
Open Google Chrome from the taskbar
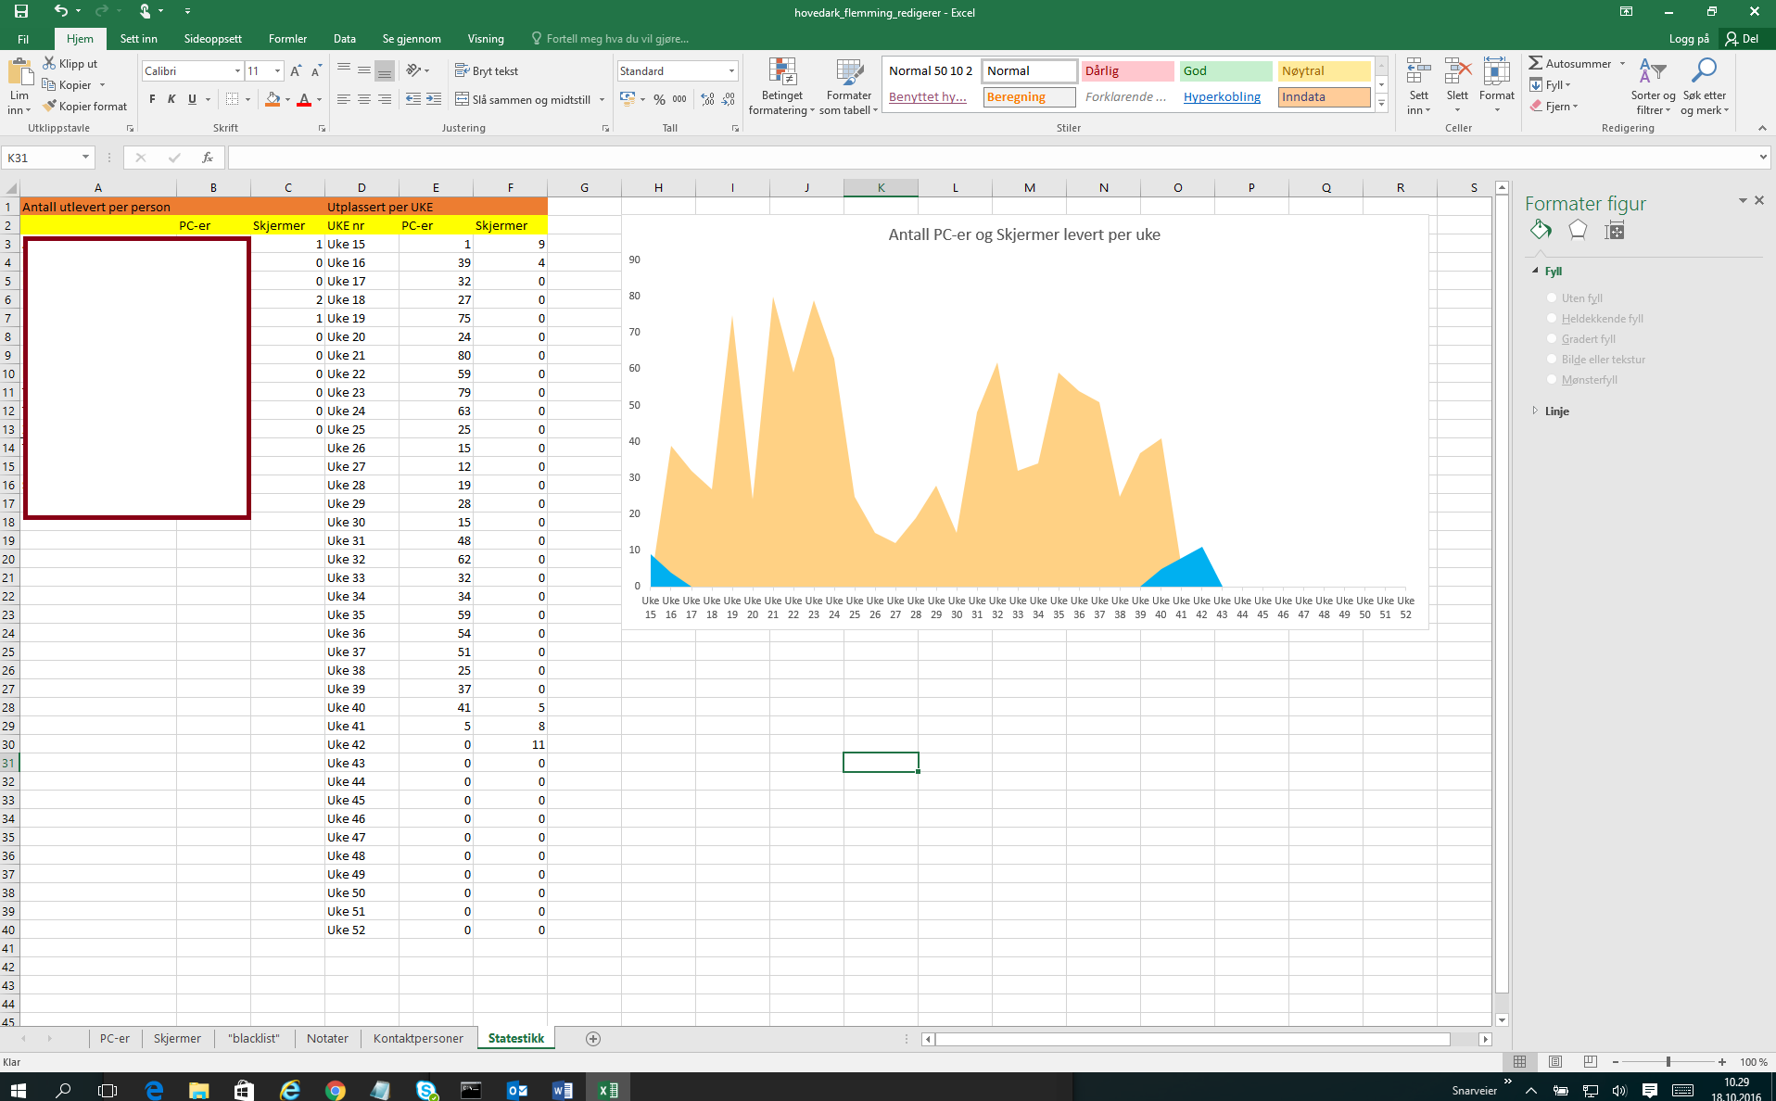(336, 1090)
